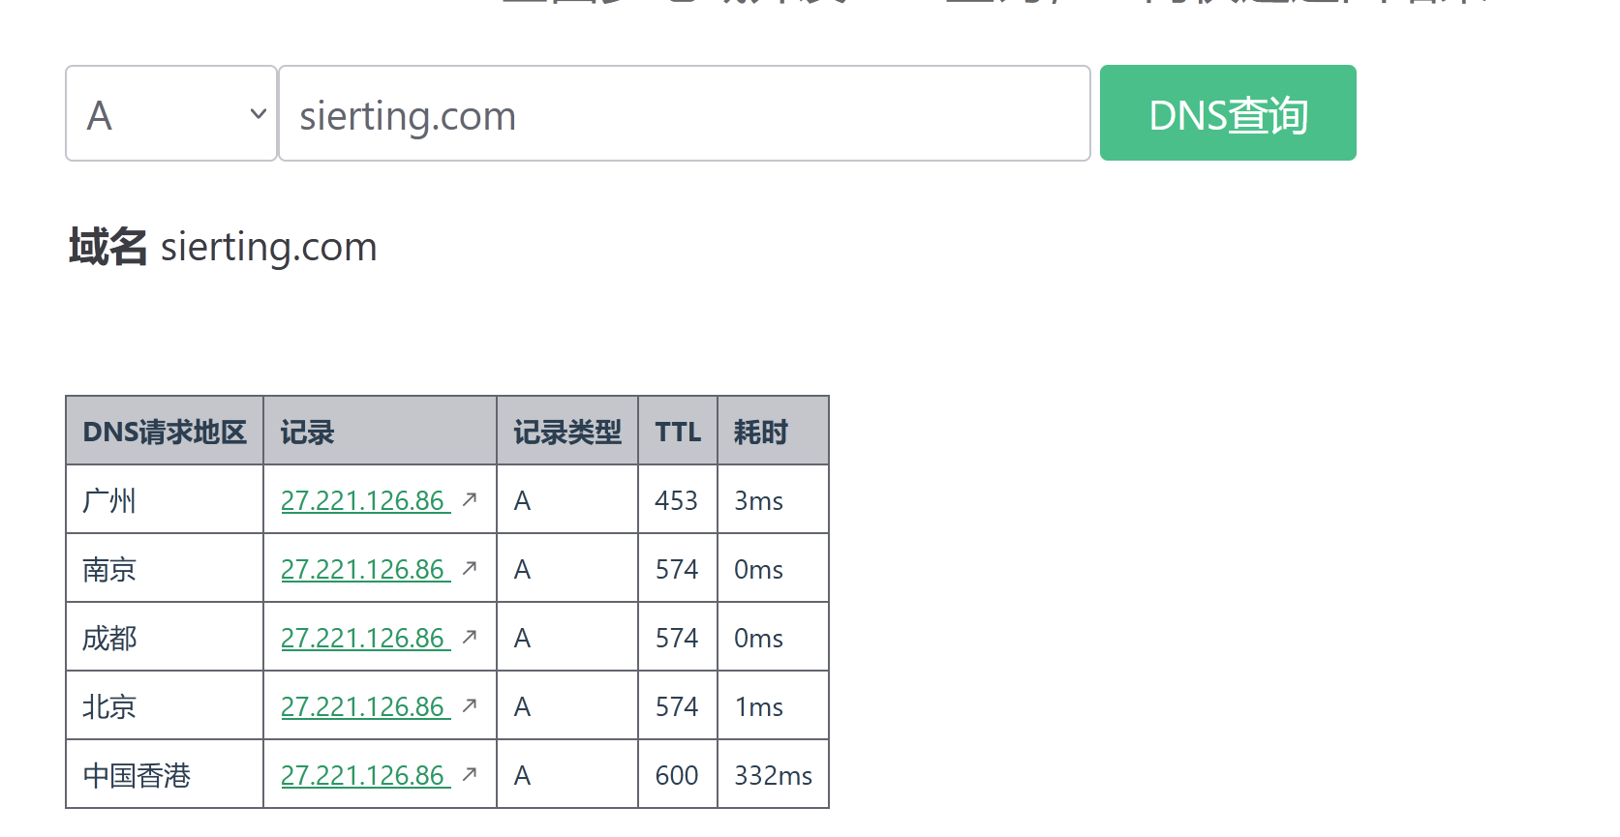1620x837 pixels.
Task: Open the record type A dropdown
Action: click(x=171, y=114)
